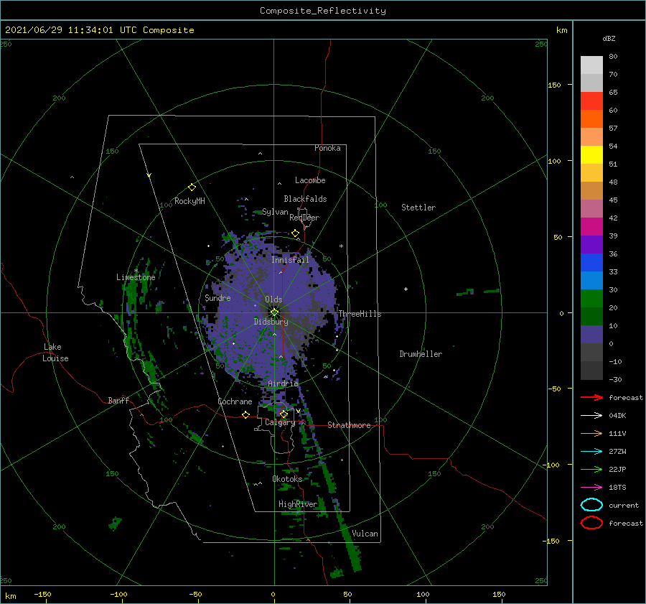Click the Sylvan label on map
646x604 pixels.
(x=275, y=212)
